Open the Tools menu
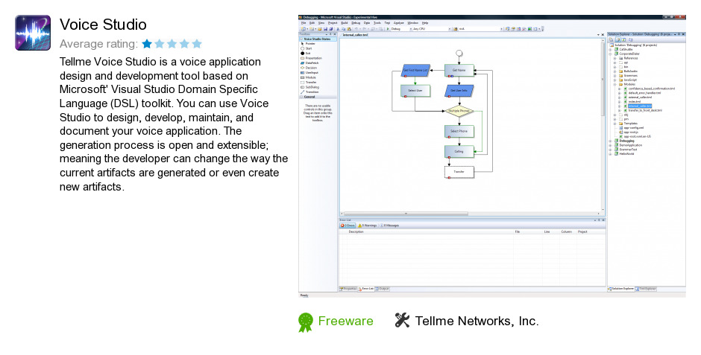The image size is (701, 355). point(377,23)
